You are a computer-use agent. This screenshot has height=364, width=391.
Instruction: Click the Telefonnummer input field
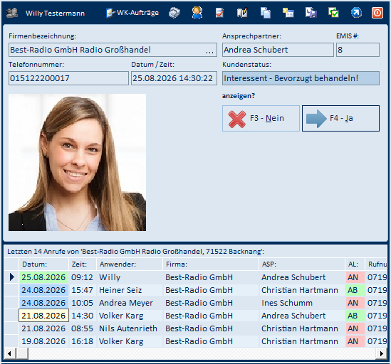[68, 78]
